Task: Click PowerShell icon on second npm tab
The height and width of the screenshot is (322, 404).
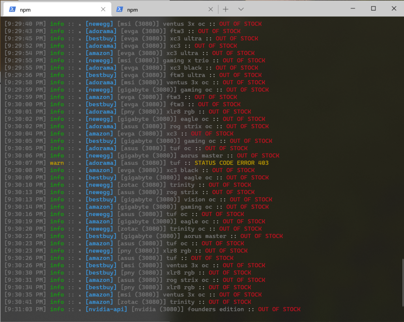Action: click(x=120, y=9)
